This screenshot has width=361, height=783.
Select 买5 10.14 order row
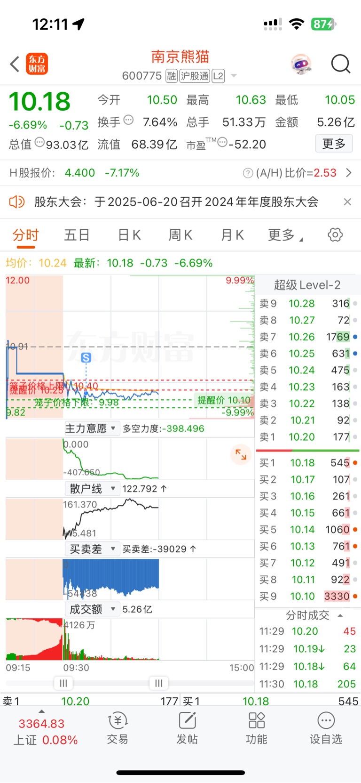click(x=308, y=530)
